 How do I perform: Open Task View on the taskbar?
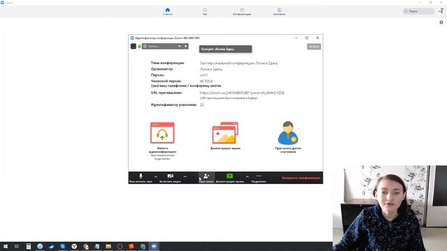[x=17, y=246]
